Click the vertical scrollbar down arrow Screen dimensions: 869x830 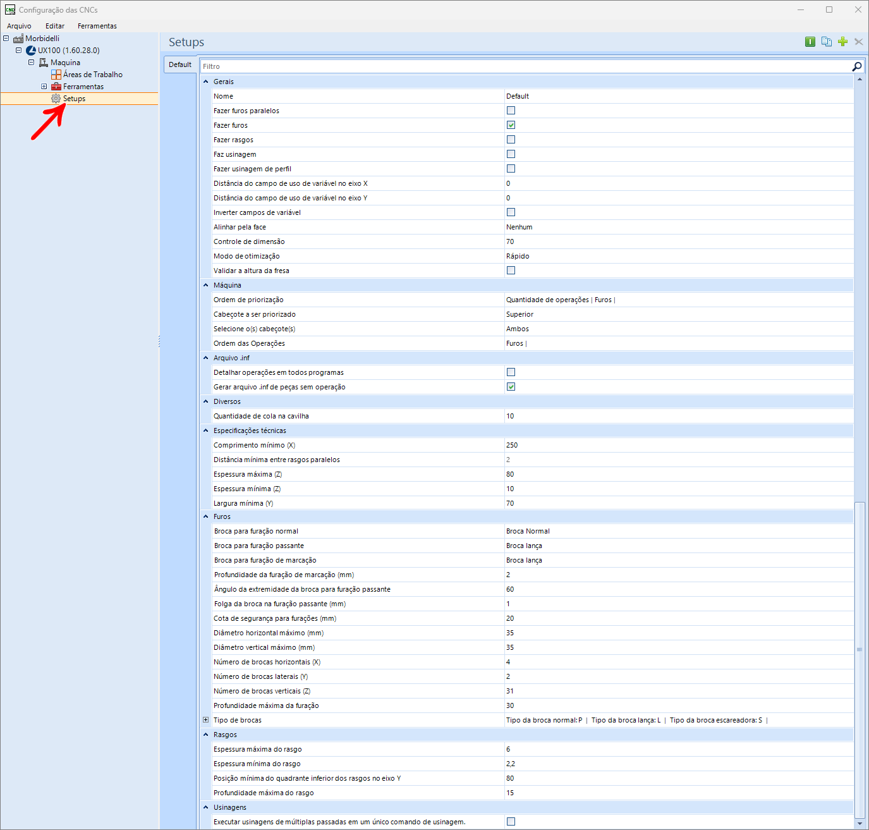[859, 824]
